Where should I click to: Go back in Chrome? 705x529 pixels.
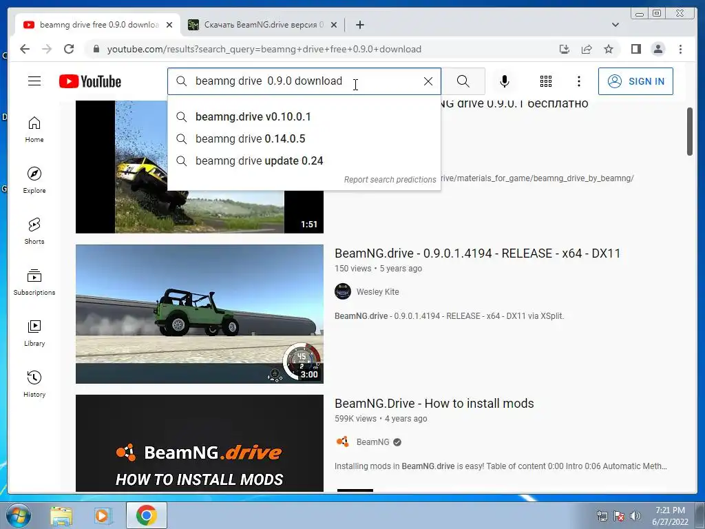(25, 49)
